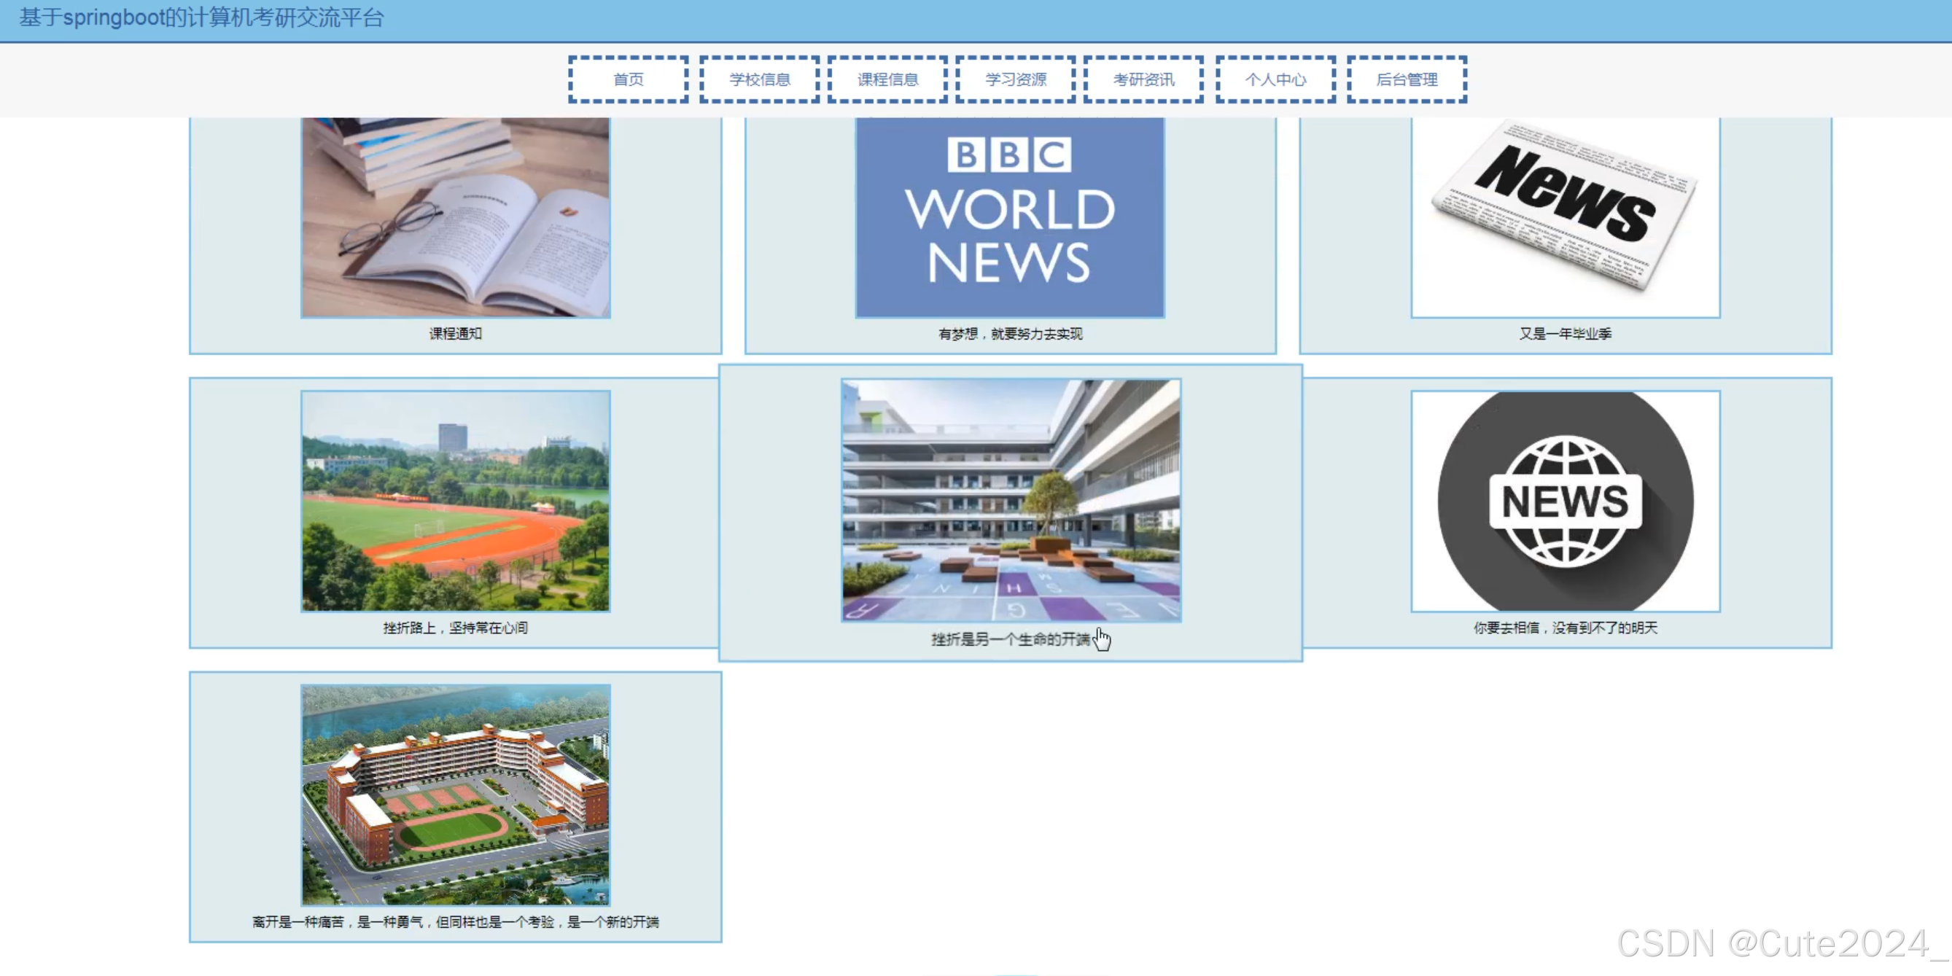Open the 课程通知 article link

[x=456, y=333]
